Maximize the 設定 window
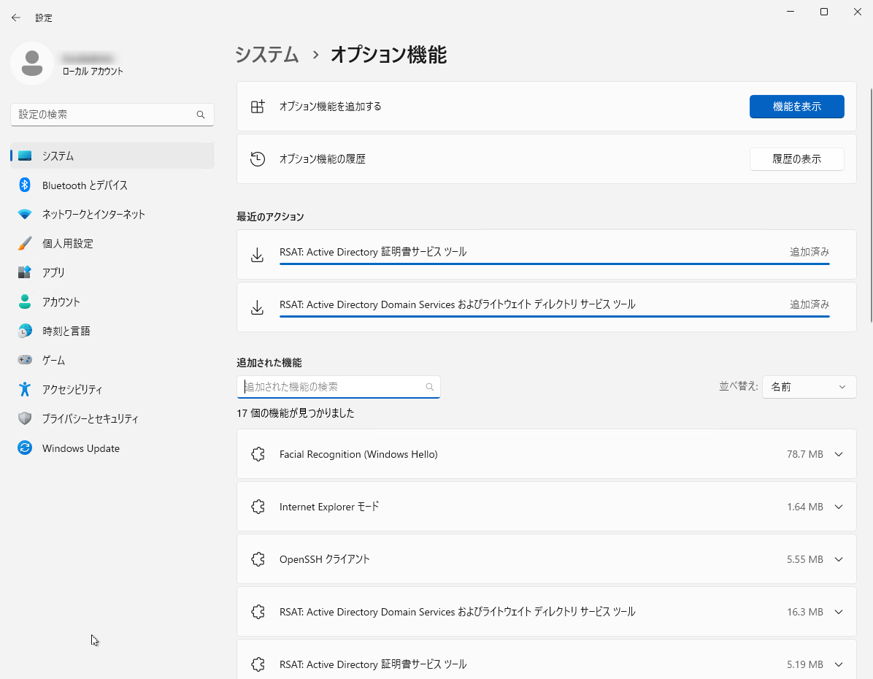The height and width of the screenshot is (679, 873). pyautogui.click(x=824, y=12)
